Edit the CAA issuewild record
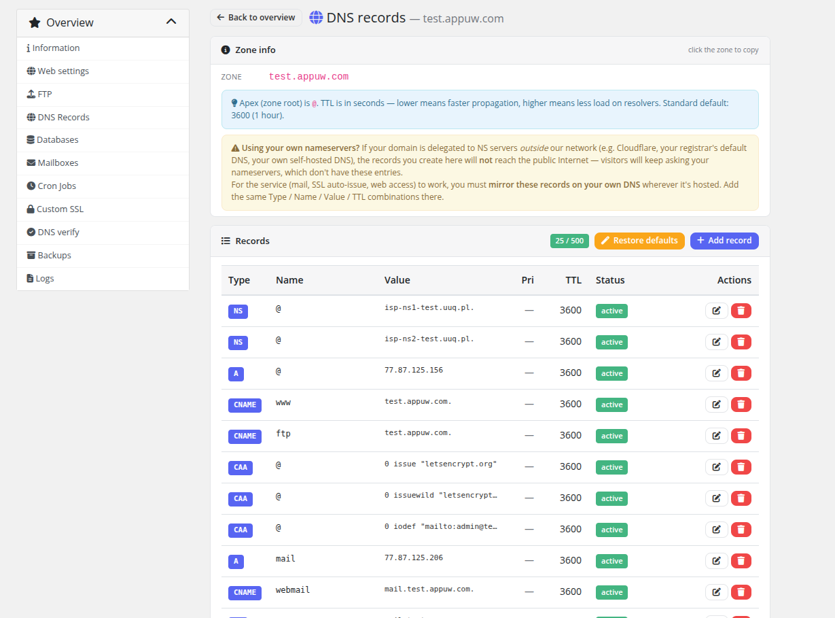Viewport: 835px width, 618px height. (716, 498)
